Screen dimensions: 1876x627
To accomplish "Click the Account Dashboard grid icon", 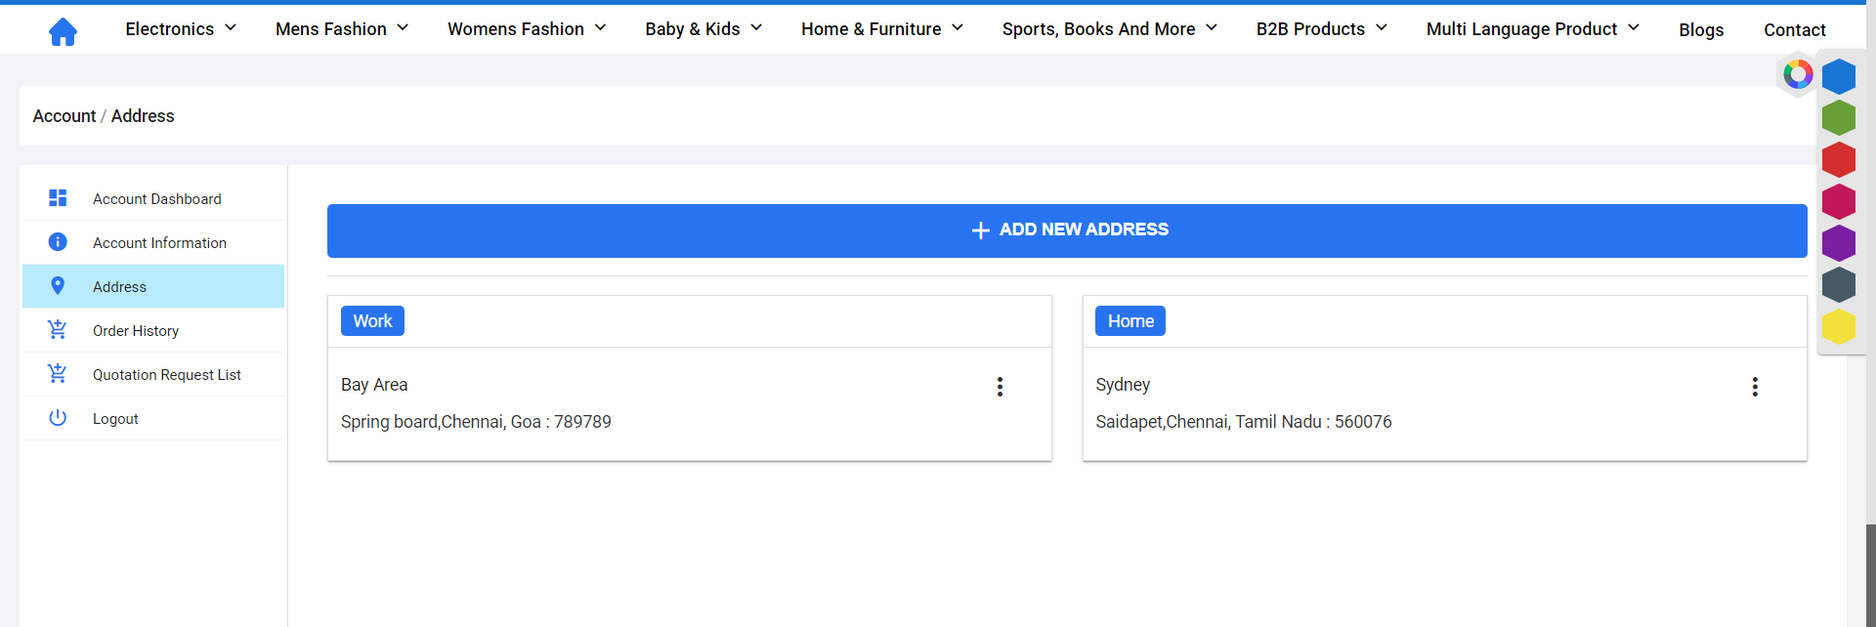I will point(58,198).
